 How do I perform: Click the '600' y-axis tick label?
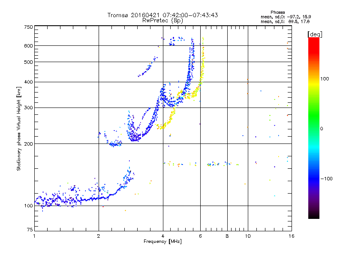pos(28,46)
